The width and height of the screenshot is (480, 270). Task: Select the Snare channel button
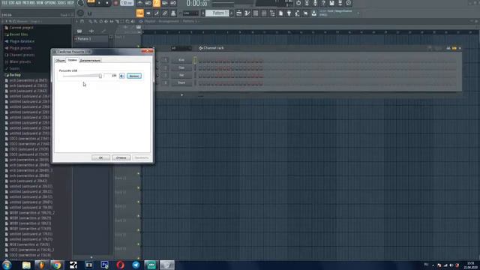[181, 83]
